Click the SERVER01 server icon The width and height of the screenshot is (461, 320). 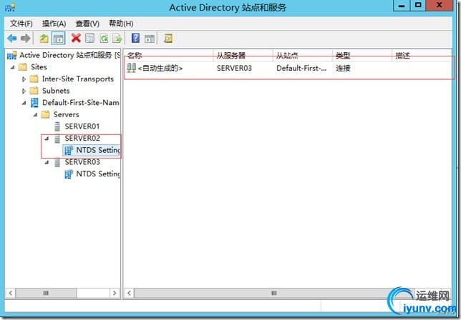(x=57, y=126)
